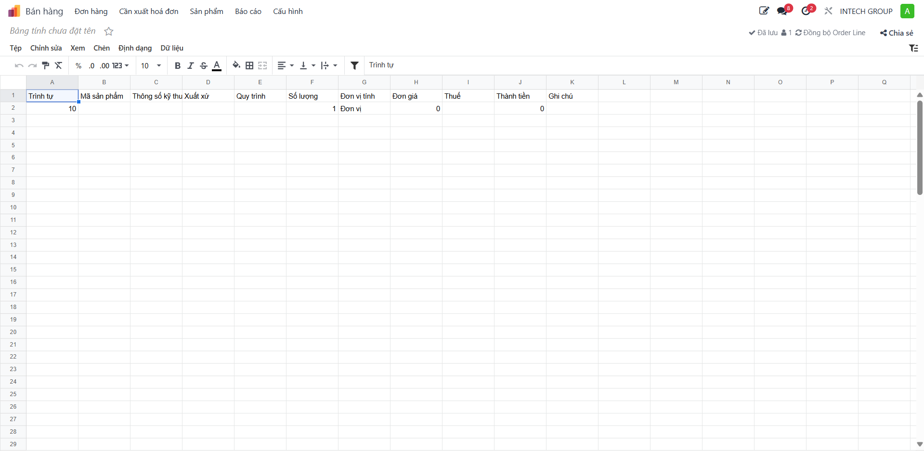Open the user avatar A menu

(x=907, y=11)
